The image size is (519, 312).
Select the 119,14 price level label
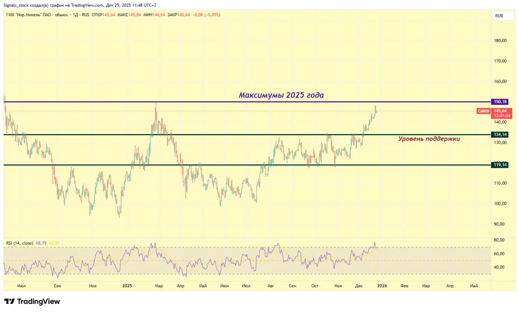tap(500, 165)
